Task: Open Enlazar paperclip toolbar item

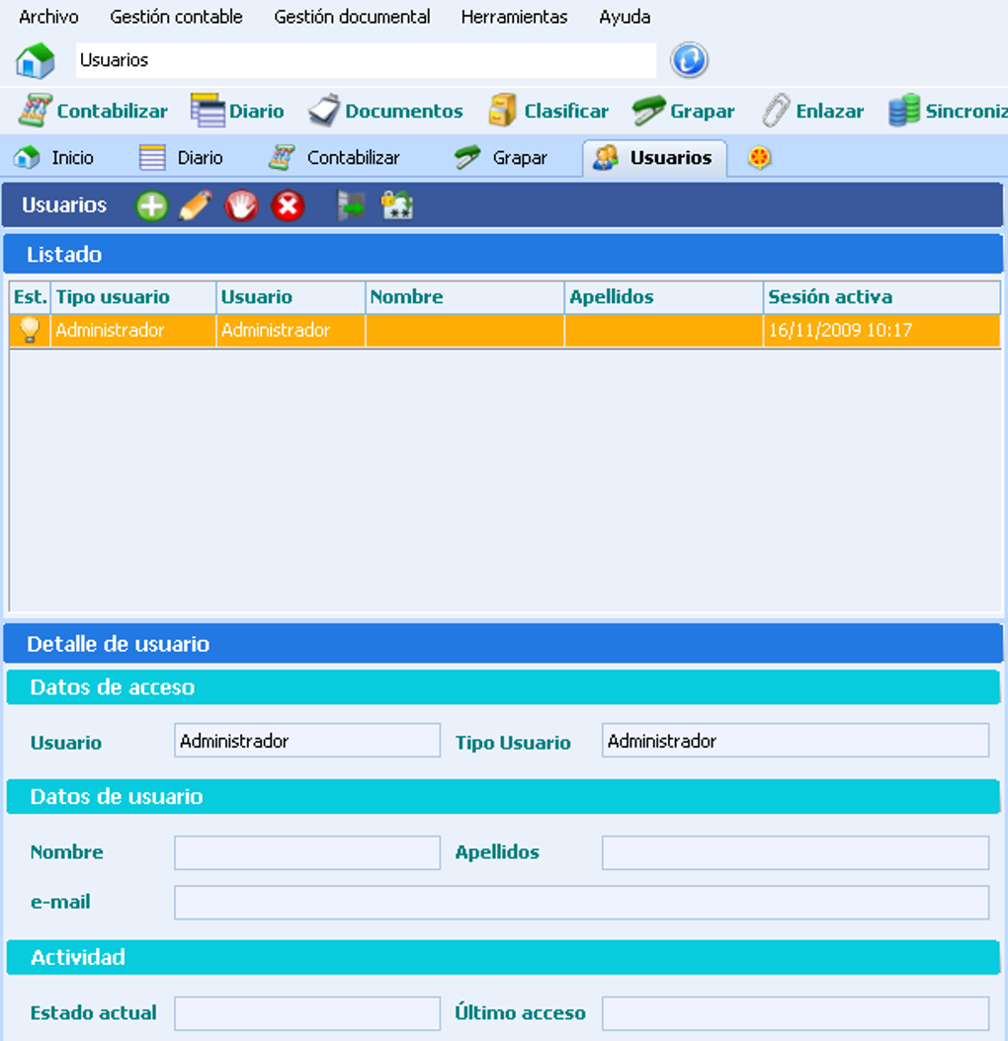Action: click(812, 111)
